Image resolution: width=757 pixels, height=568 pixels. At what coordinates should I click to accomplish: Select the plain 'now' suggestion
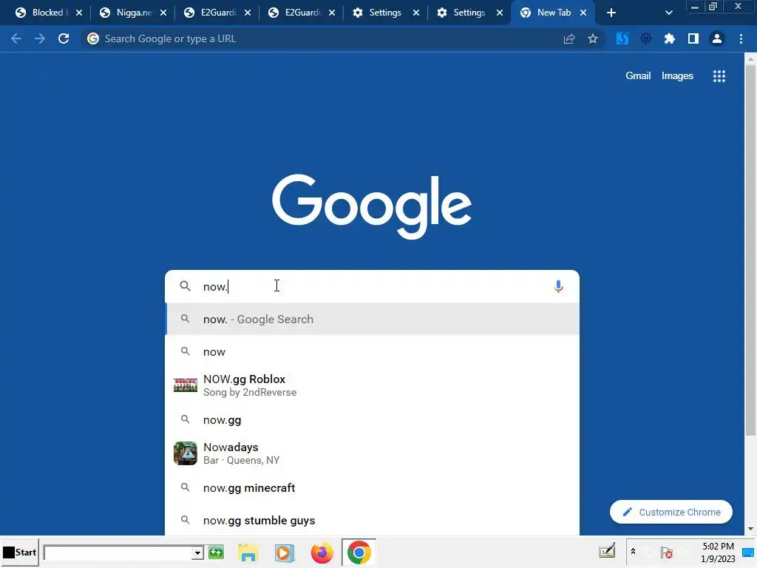point(373,351)
